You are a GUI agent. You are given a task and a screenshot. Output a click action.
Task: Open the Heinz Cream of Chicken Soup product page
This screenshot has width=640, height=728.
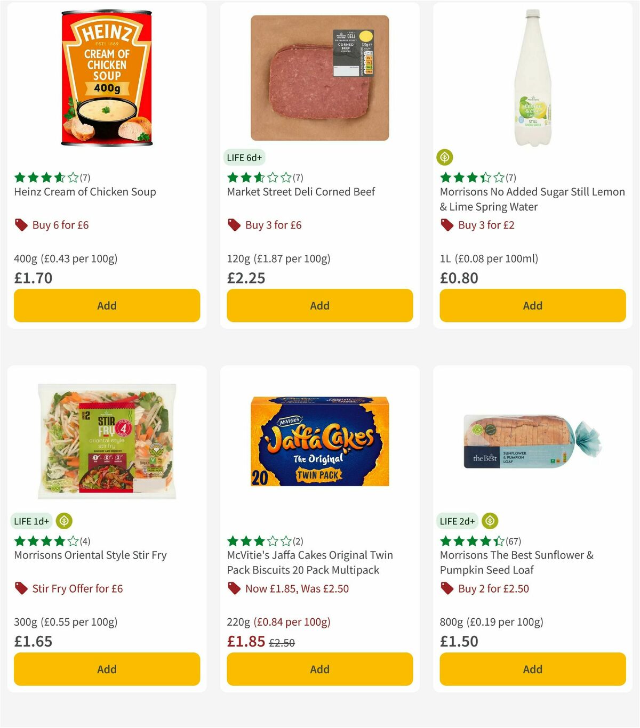(x=85, y=192)
